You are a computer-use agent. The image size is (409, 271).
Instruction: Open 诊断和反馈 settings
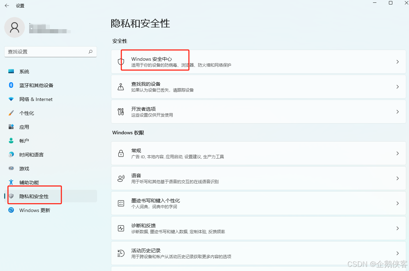click(259, 228)
